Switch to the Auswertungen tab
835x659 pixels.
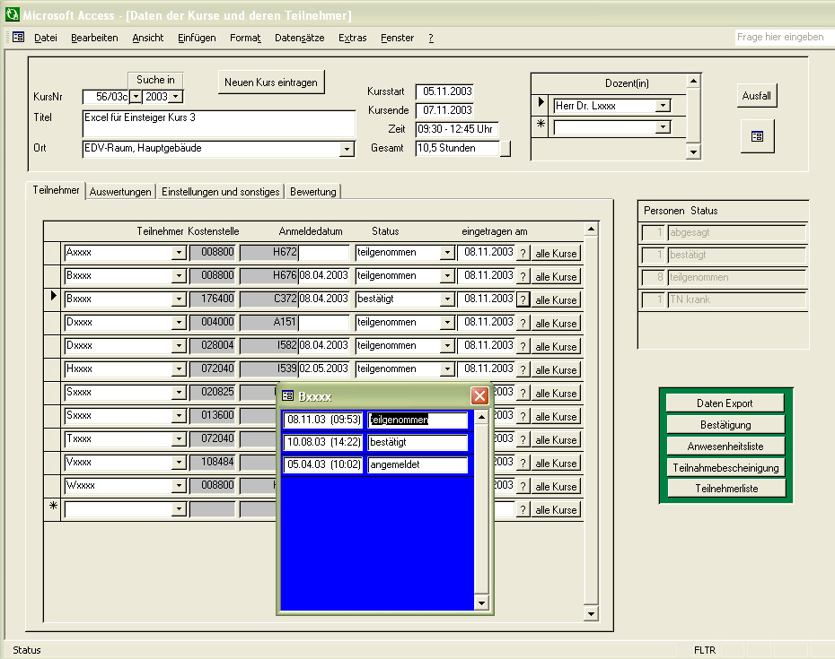120,192
